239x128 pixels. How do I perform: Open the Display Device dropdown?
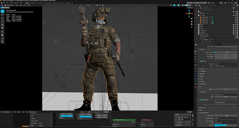click(x=226, y=118)
